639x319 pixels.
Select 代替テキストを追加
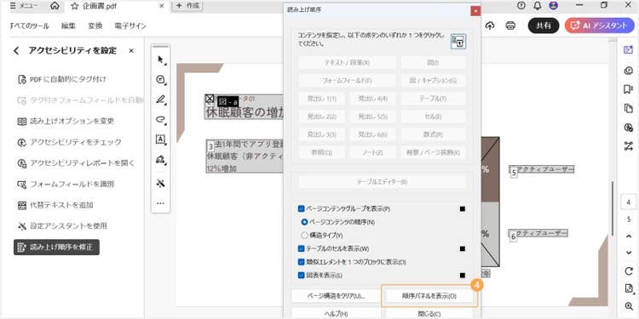click(x=55, y=205)
